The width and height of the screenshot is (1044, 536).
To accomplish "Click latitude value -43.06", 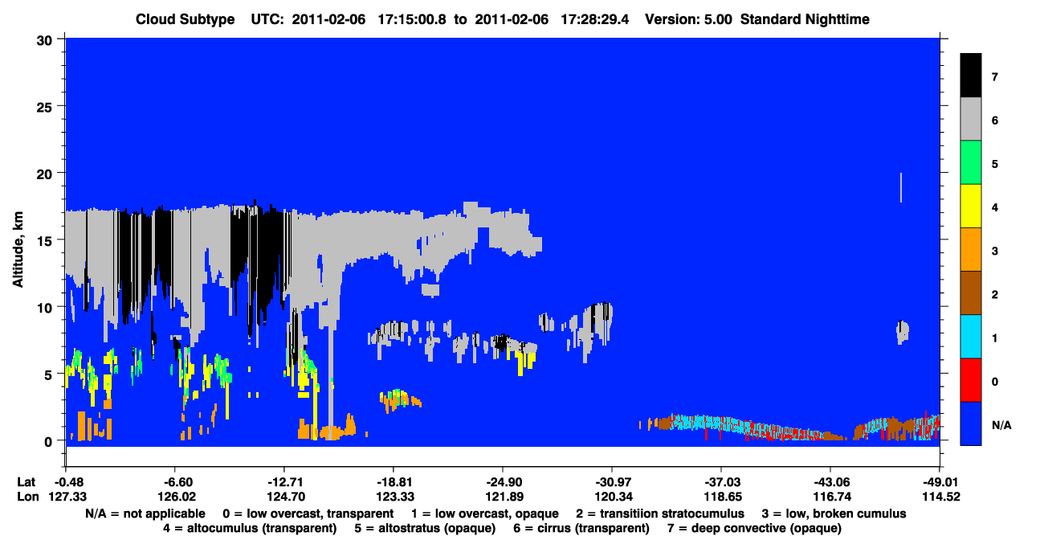I will pos(830,481).
